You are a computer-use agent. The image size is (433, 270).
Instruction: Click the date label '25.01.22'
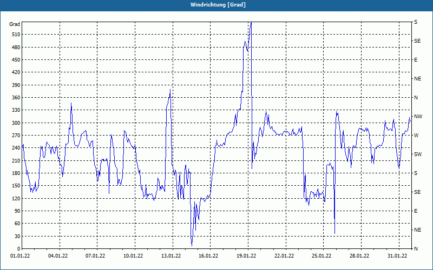[322, 256]
